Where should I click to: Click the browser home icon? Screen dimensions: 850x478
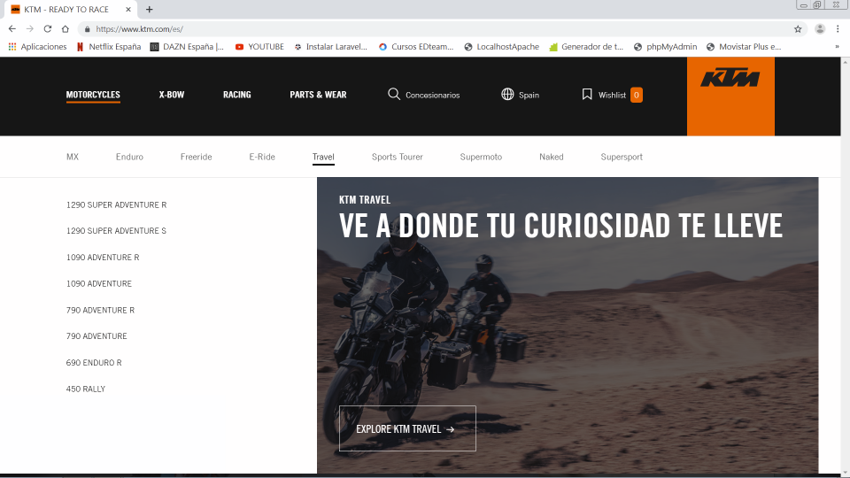click(x=65, y=28)
